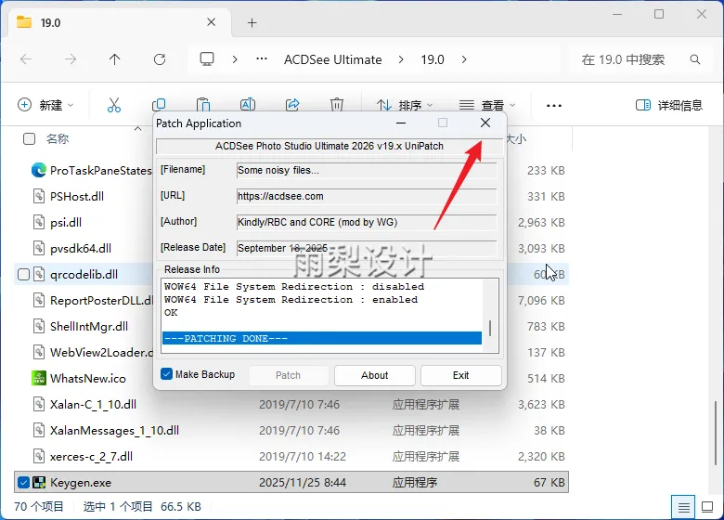Click the search magnifier icon

point(695,59)
